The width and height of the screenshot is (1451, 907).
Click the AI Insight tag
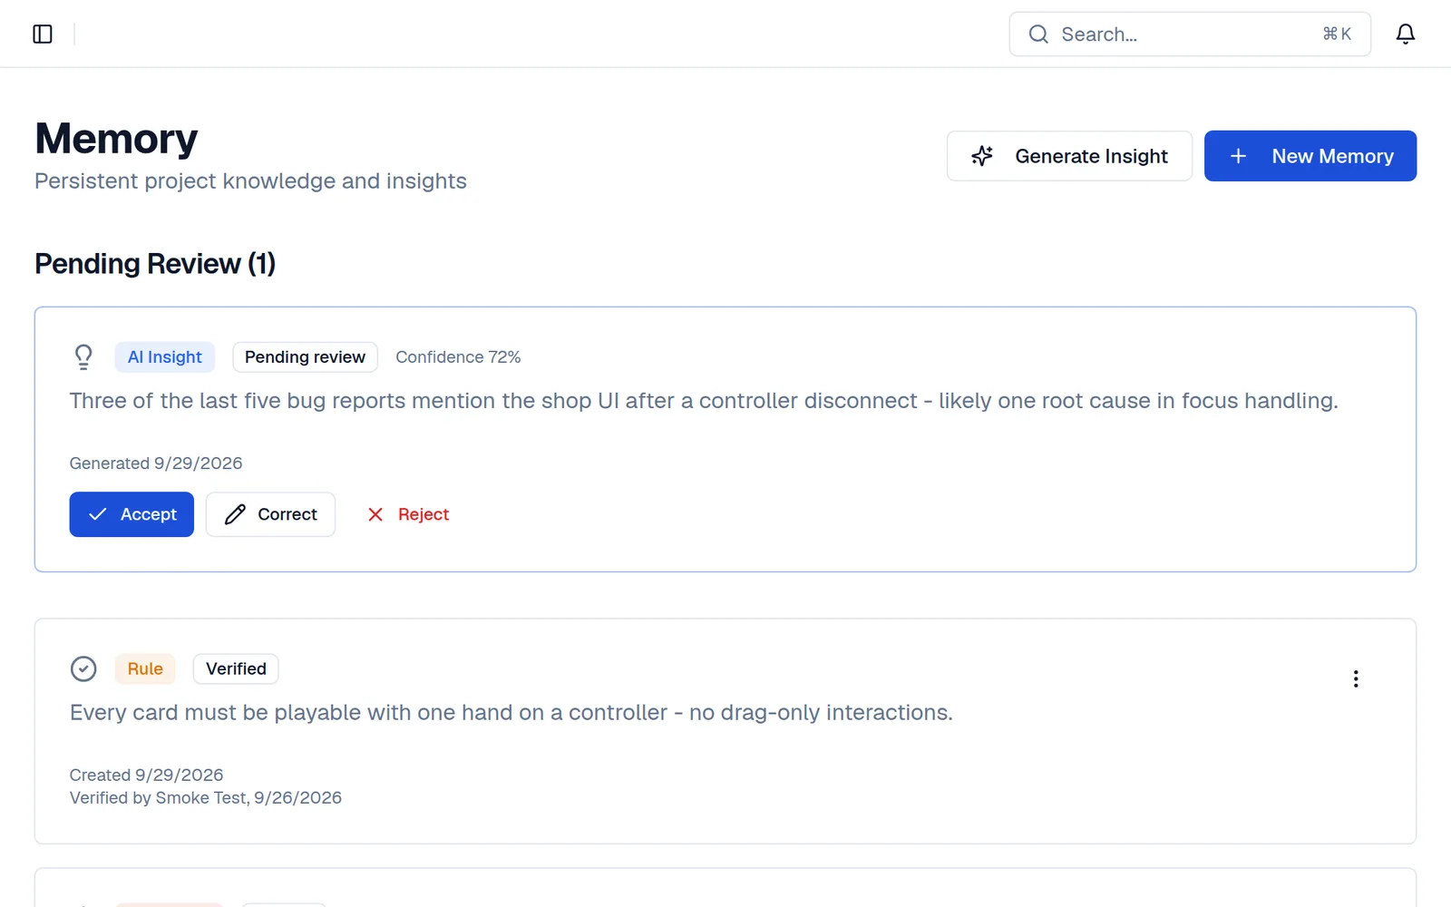pos(165,357)
